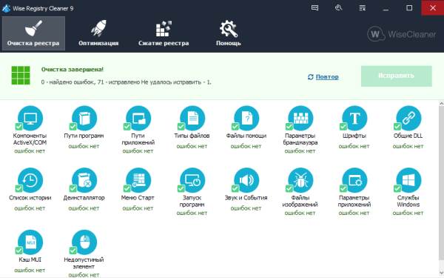Open the Файлы помощи category icon
Image resolution: width=444 pixels, height=278 pixels.
point(246,118)
